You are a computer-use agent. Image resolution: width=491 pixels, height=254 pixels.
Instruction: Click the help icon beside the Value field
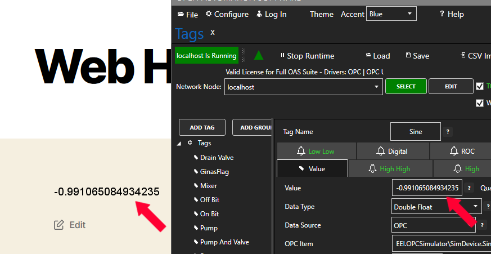(470, 188)
